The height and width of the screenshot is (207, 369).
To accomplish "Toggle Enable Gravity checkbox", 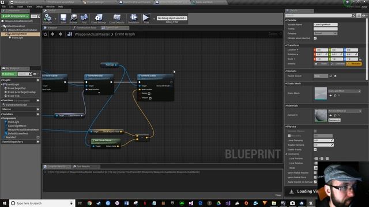I will (315, 149).
